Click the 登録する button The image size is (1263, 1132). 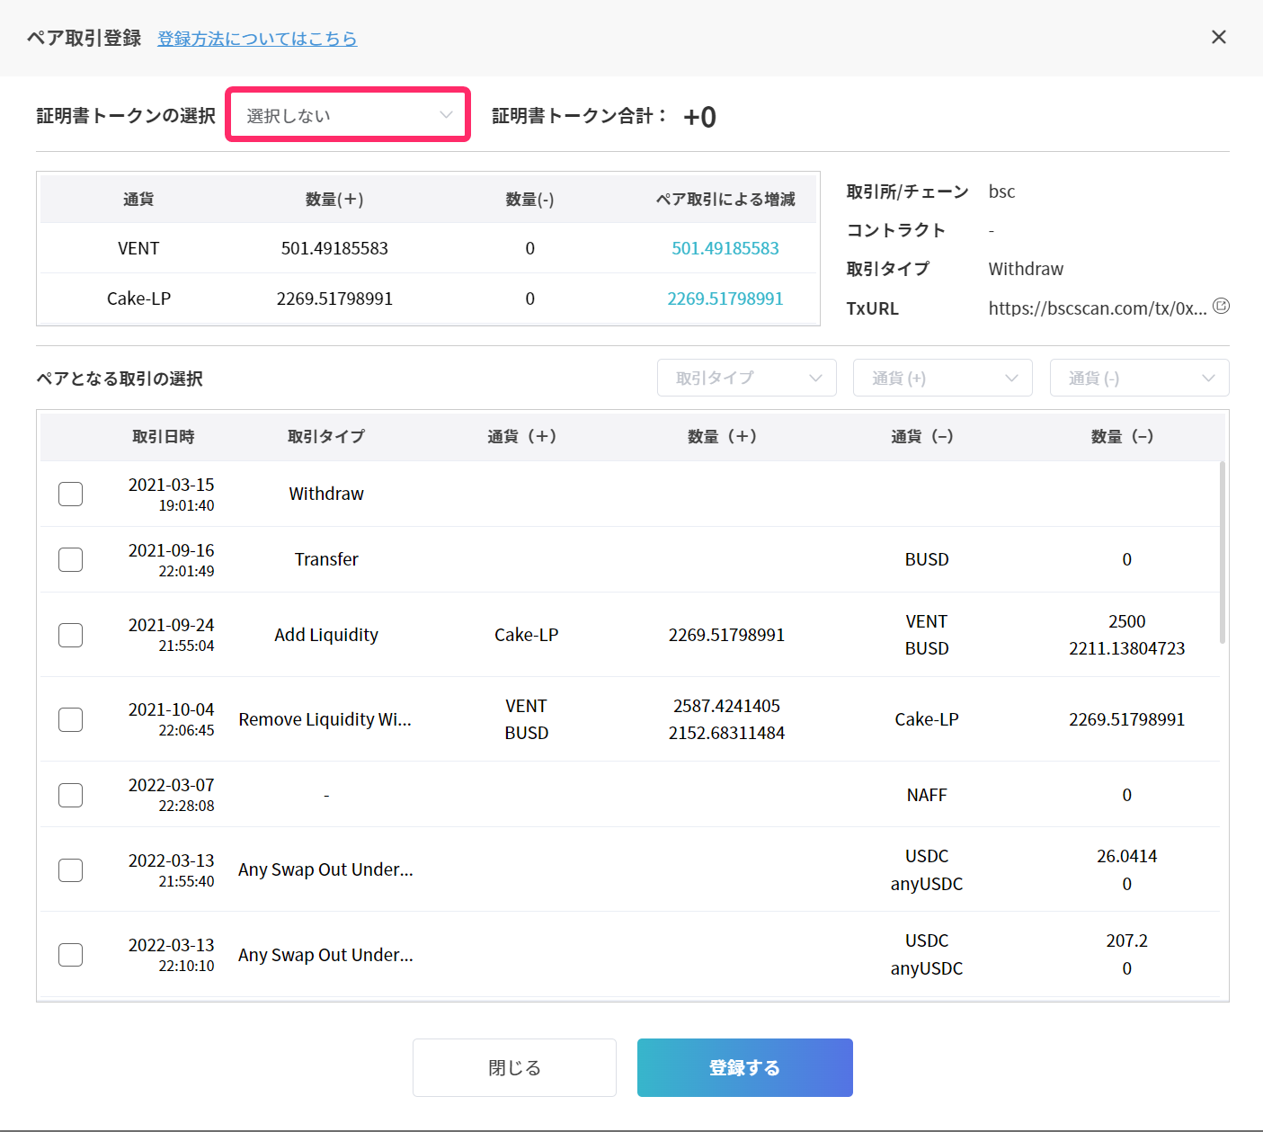745,1067
